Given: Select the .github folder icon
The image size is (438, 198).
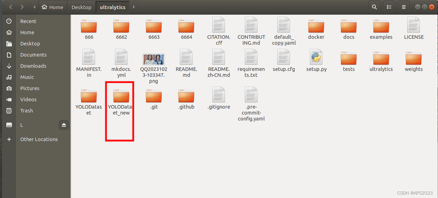Looking at the screenshot, I should pos(187,96).
